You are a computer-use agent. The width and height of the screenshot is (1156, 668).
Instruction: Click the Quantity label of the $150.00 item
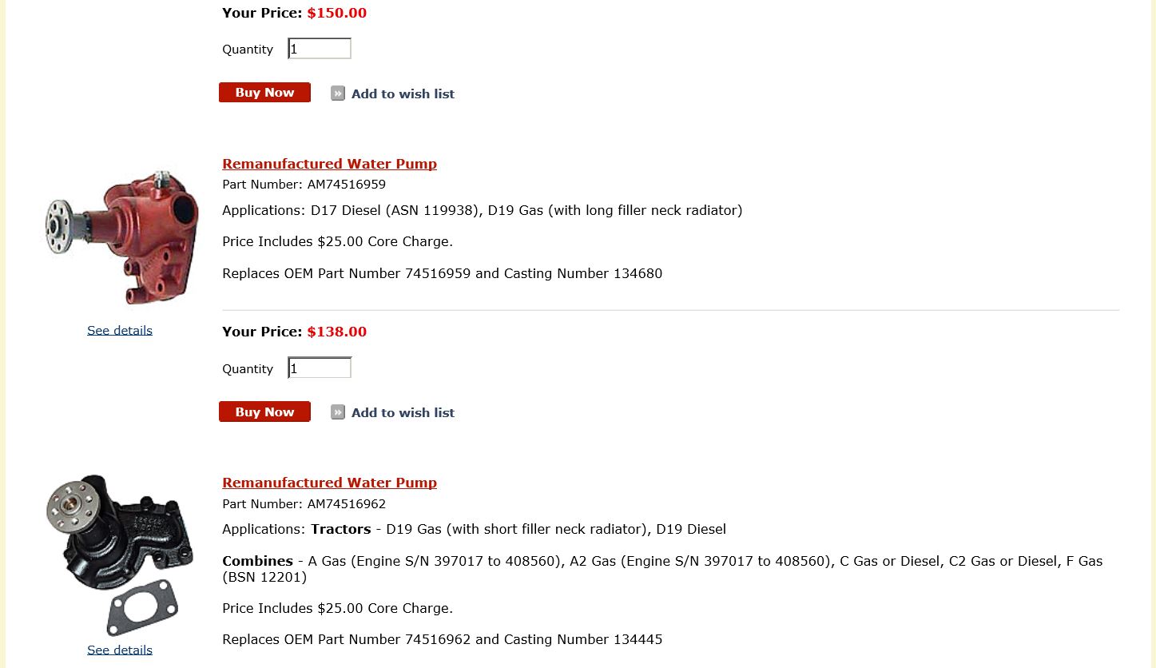point(248,50)
